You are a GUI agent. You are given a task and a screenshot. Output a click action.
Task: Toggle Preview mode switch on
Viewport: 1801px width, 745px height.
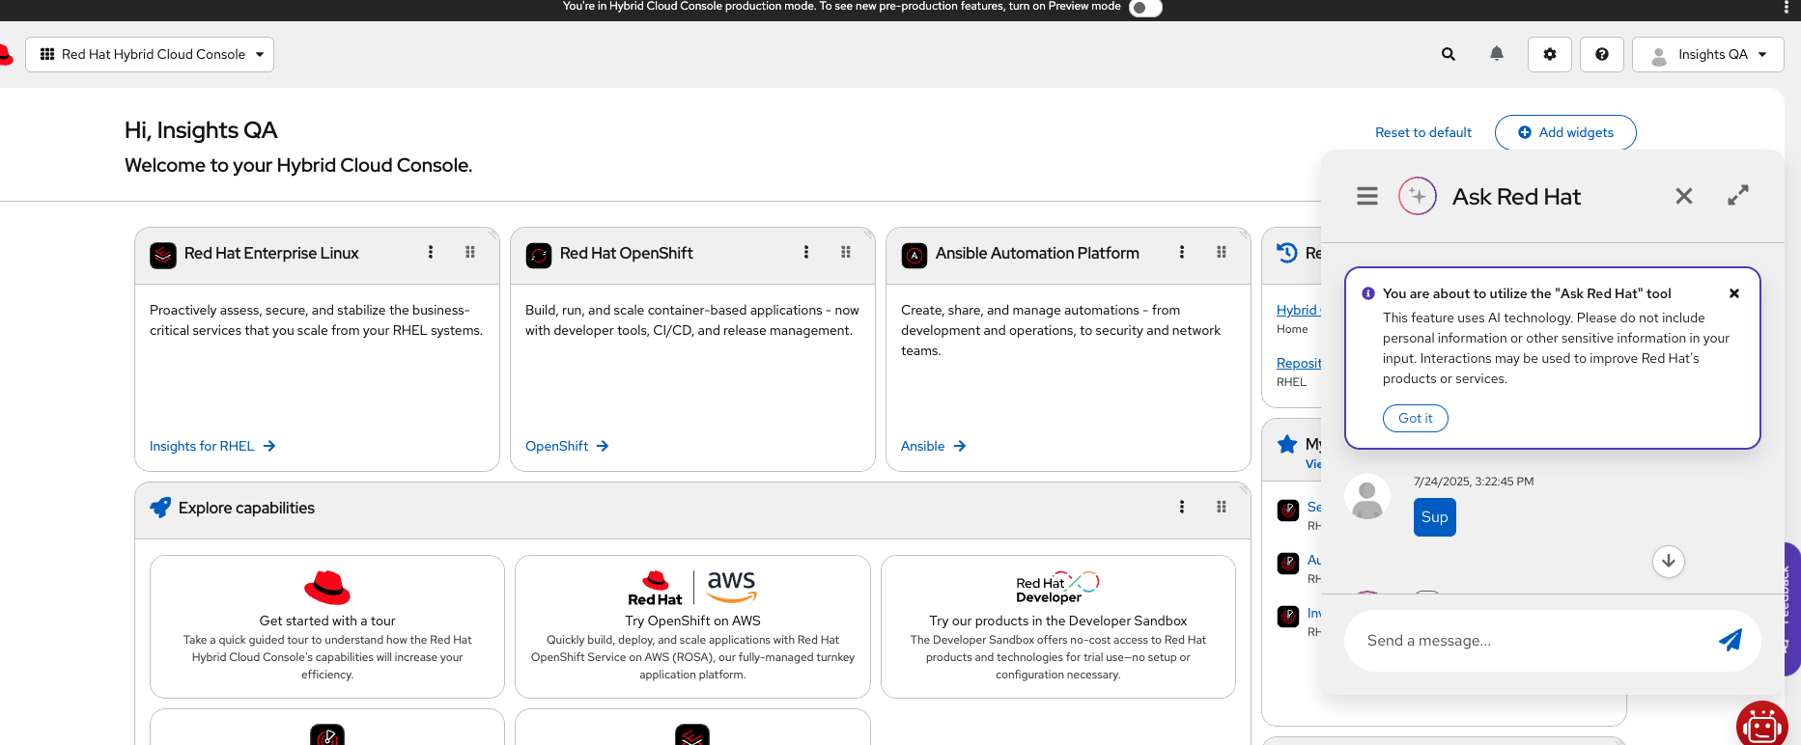click(x=1144, y=8)
